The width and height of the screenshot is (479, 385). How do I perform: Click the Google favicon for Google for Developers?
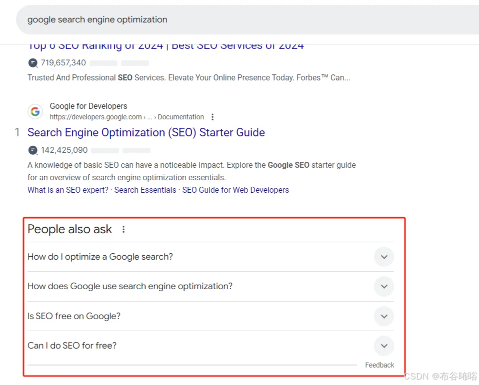tap(35, 111)
